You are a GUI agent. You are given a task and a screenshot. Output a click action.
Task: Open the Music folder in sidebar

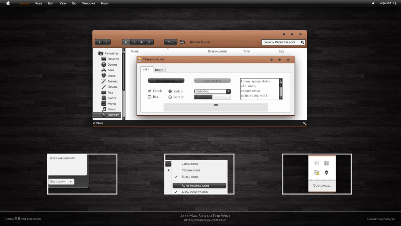point(112,109)
